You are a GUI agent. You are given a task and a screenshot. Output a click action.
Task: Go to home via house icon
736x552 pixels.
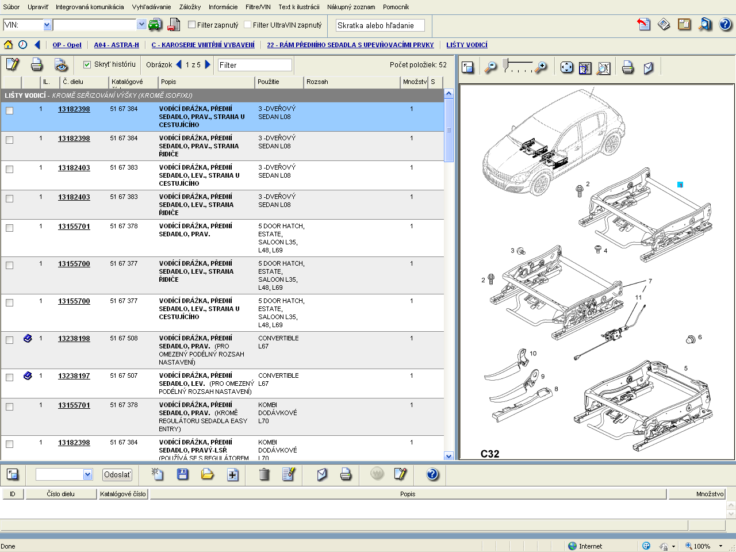(8, 45)
